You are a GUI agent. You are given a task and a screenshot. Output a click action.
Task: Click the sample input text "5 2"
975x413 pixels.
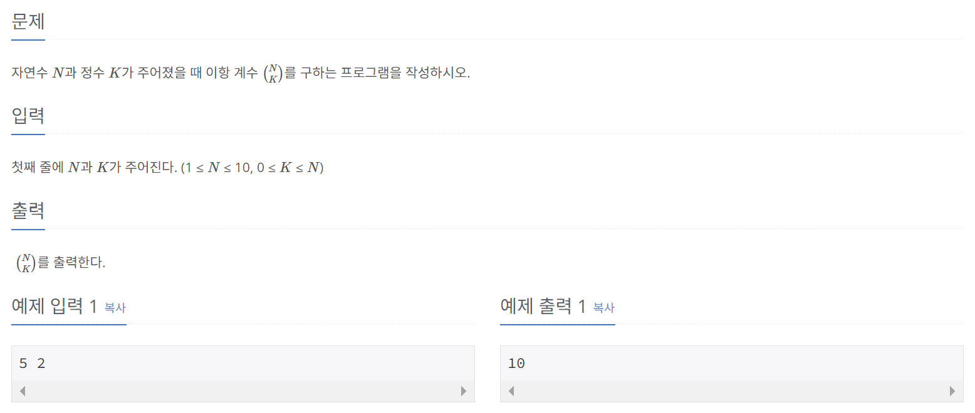click(x=33, y=363)
